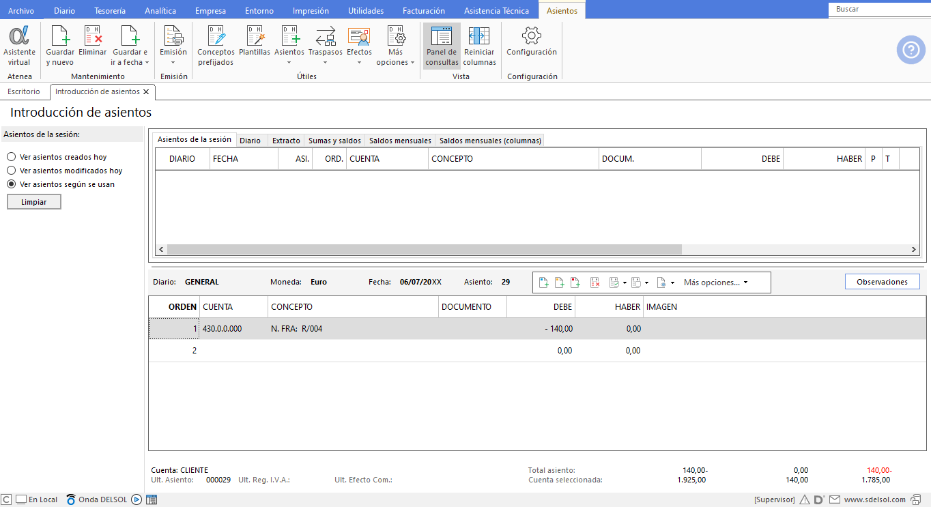The height and width of the screenshot is (507, 931).
Task: Select the N. FRA: R/004 concept cell
Action: coord(353,329)
